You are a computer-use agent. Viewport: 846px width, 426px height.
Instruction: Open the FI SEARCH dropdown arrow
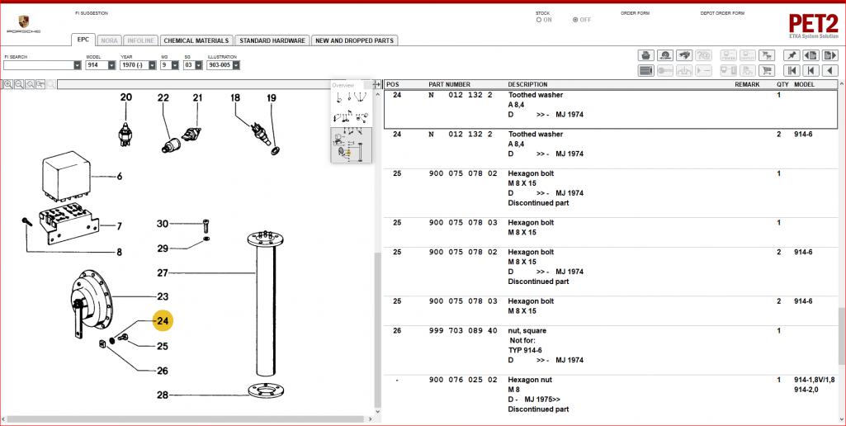pos(77,65)
